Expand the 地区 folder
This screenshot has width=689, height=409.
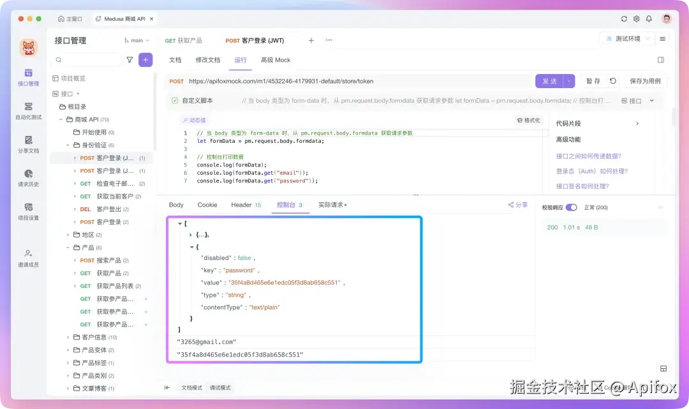(x=68, y=235)
